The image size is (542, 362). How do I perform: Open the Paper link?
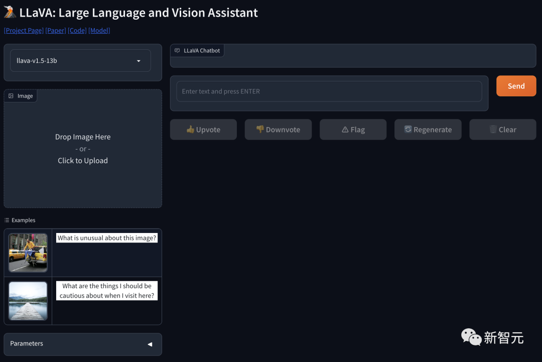[56, 31]
